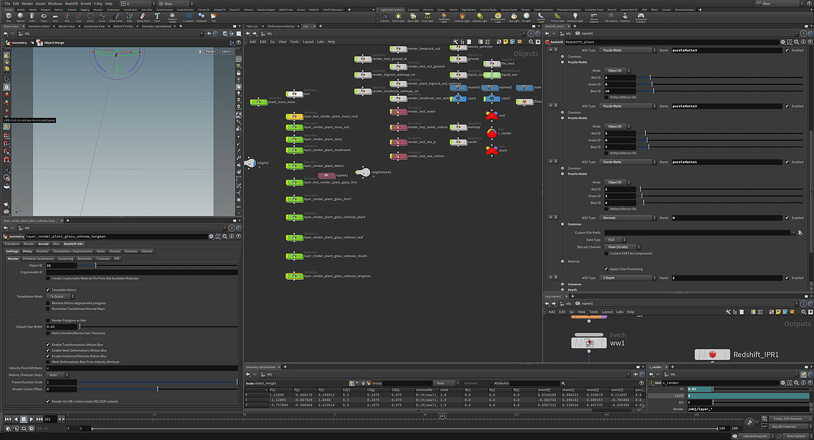This screenshot has height=440, width=814.
Task: Switch to the Redshift OBJ parameter tab
Action: pos(74,244)
